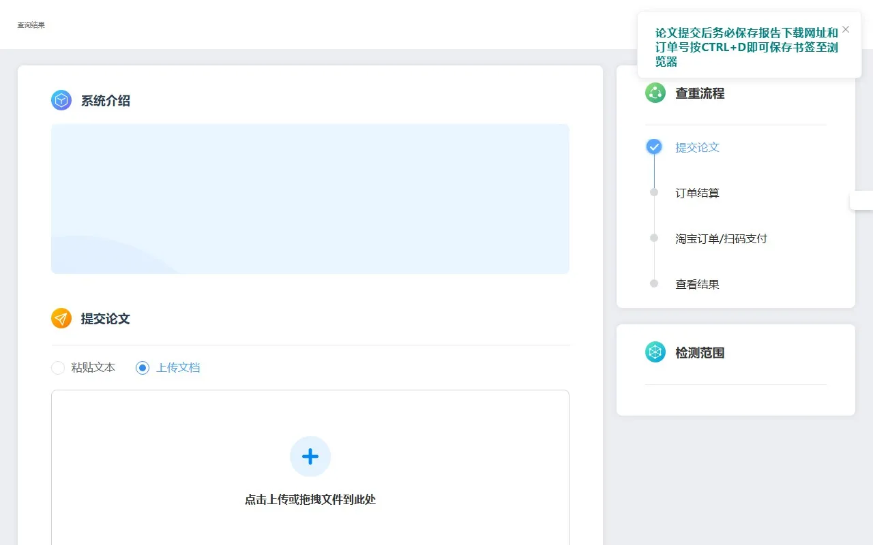The height and width of the screenshot is (545, 873).
Task: Click the notification text about saving report URL
Action: [x=746, y=47]
